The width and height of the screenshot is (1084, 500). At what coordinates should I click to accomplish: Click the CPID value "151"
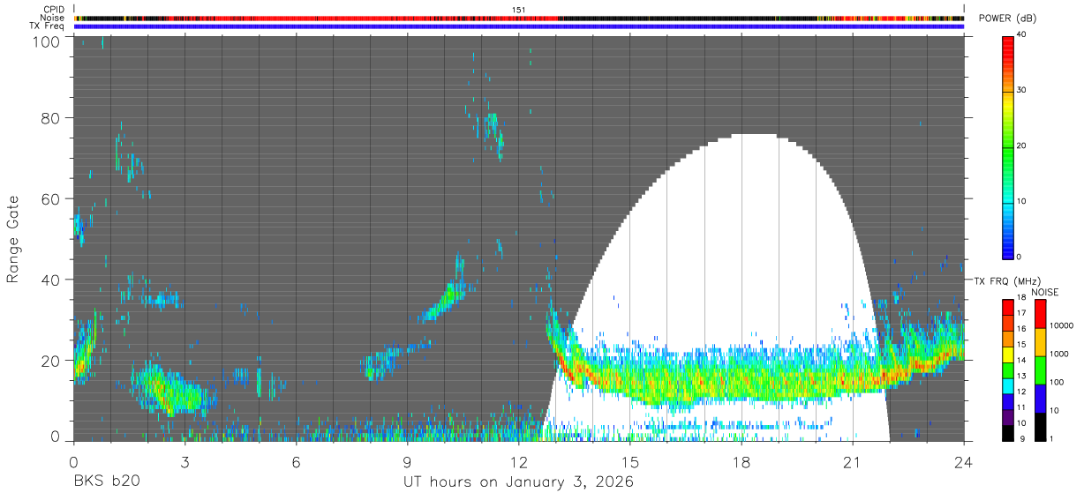(519, 10)
